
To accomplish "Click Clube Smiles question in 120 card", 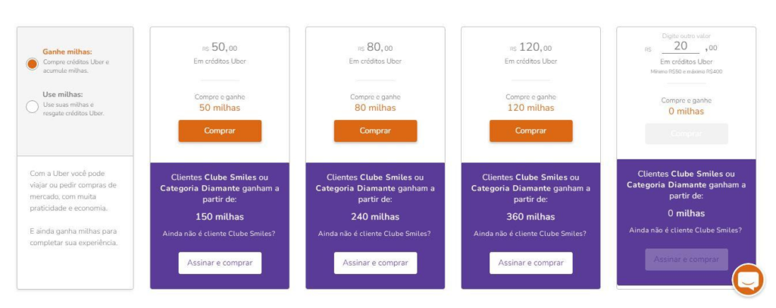I will tap(530, 234).
